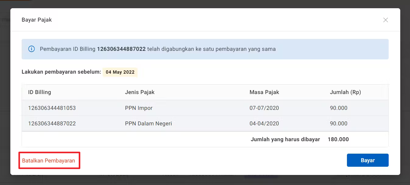Click the Masa Pajak column header
This screenshot has width=410, height=185.
click(x=264, y=92)
